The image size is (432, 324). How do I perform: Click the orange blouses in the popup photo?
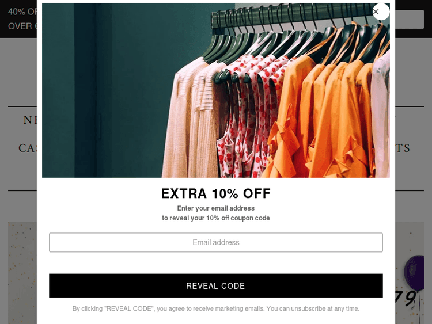(323, 116)
